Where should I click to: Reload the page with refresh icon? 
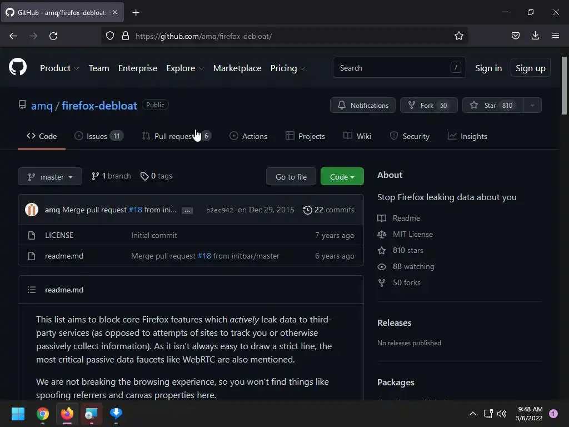53,36
